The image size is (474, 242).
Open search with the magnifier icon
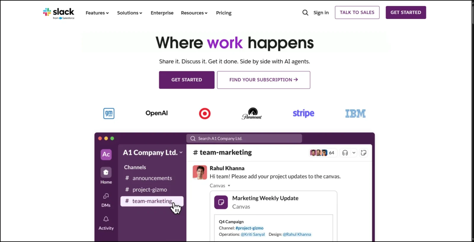305,12
